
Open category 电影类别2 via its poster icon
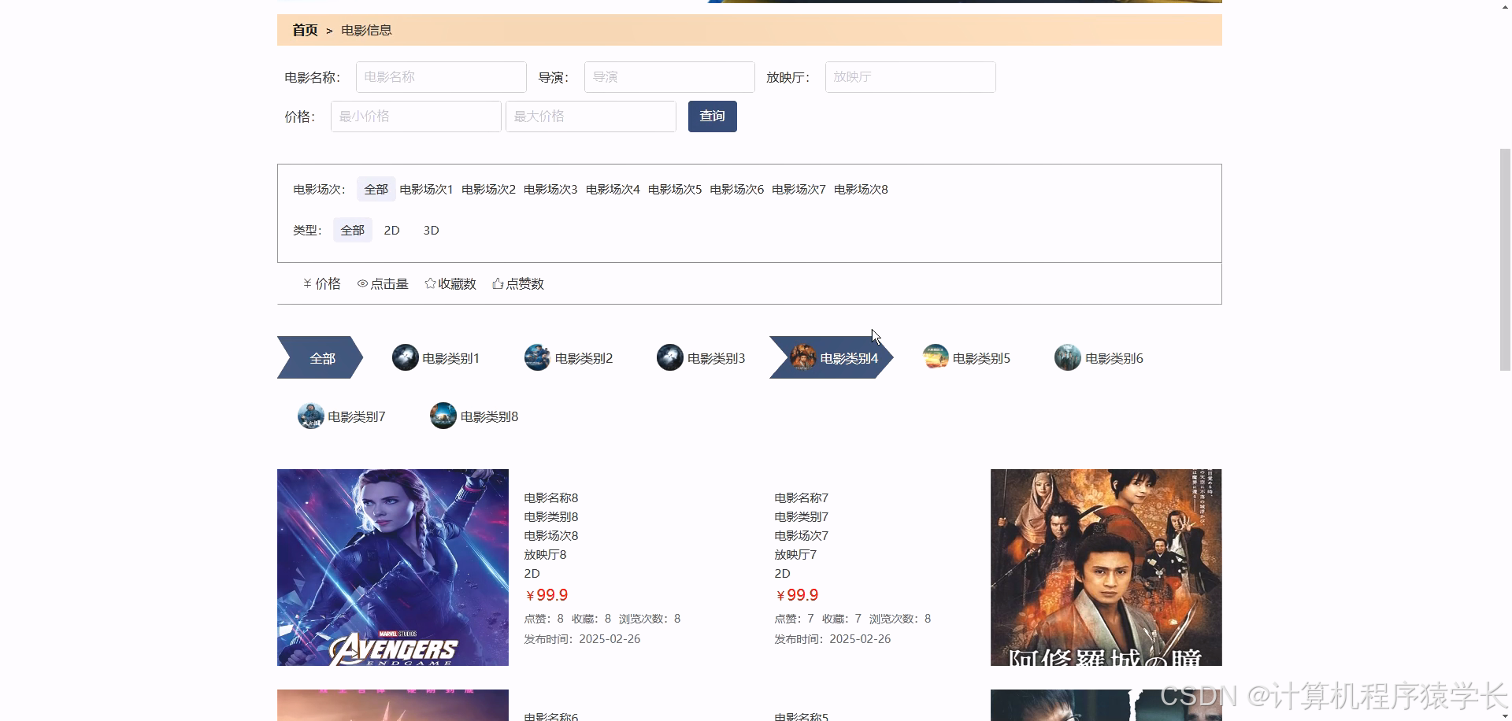pos(536,357)
